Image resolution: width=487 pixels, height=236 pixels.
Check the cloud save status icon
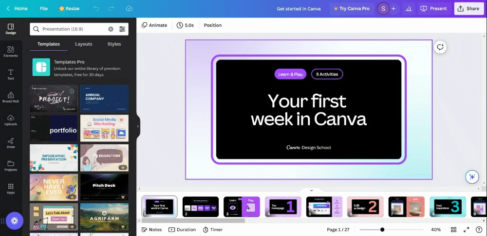click(130, 8)
